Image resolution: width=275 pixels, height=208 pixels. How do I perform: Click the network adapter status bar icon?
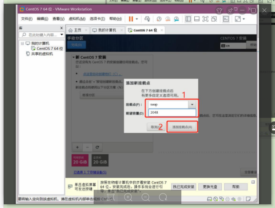coord(221,199)
